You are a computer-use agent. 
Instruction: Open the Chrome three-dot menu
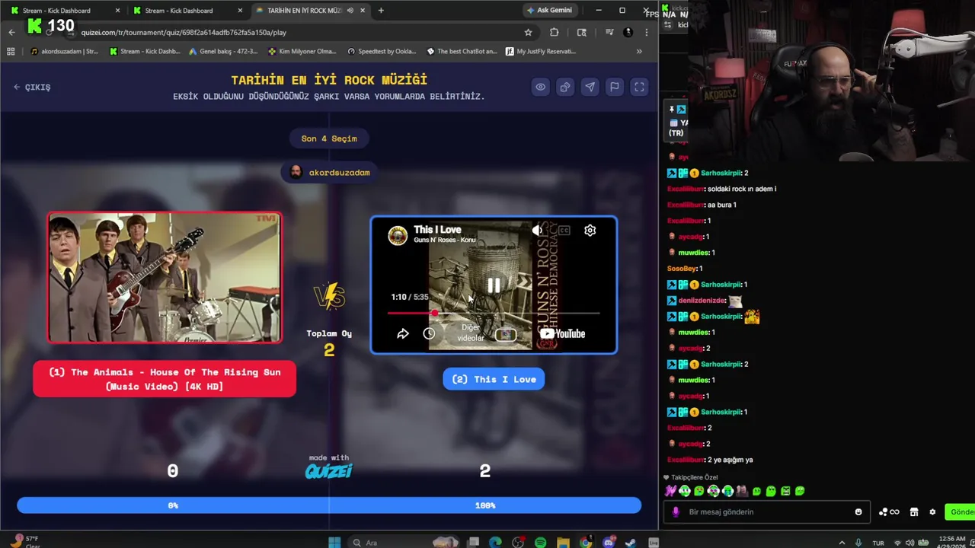646,32
